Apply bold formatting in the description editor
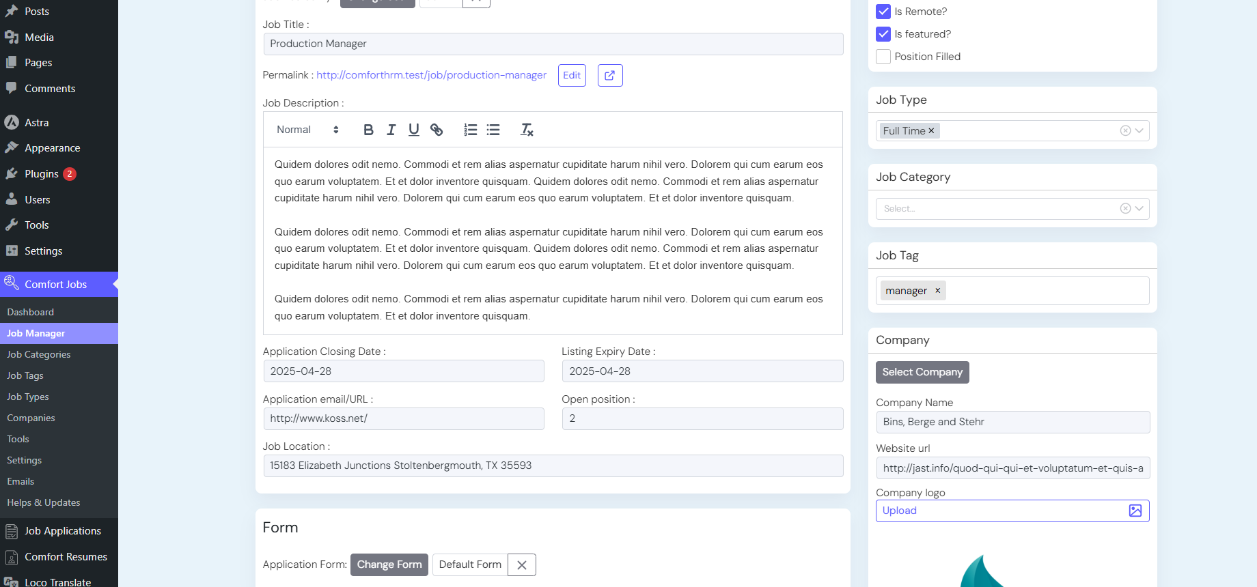 368,130
